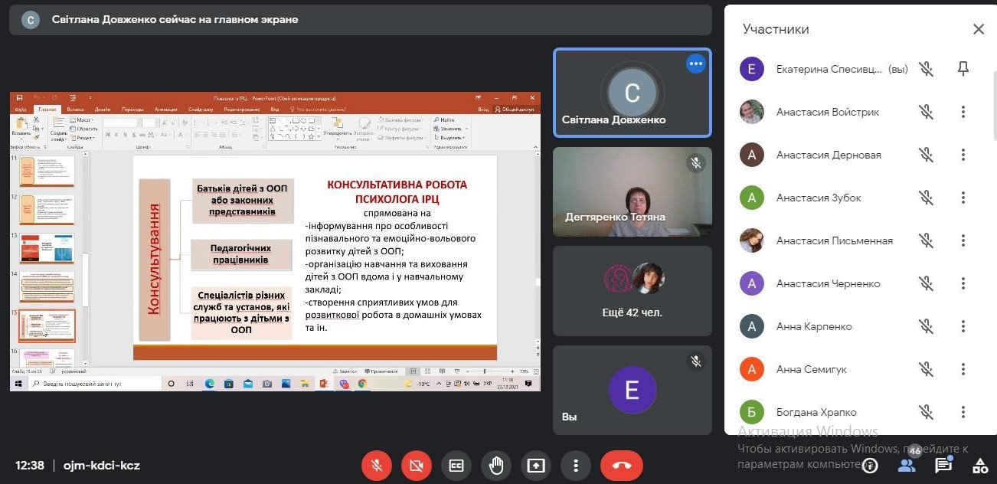Open the three-dot menu for Анна Карпенко
This screenshot has width=997, height=484.
coord(963,326)
